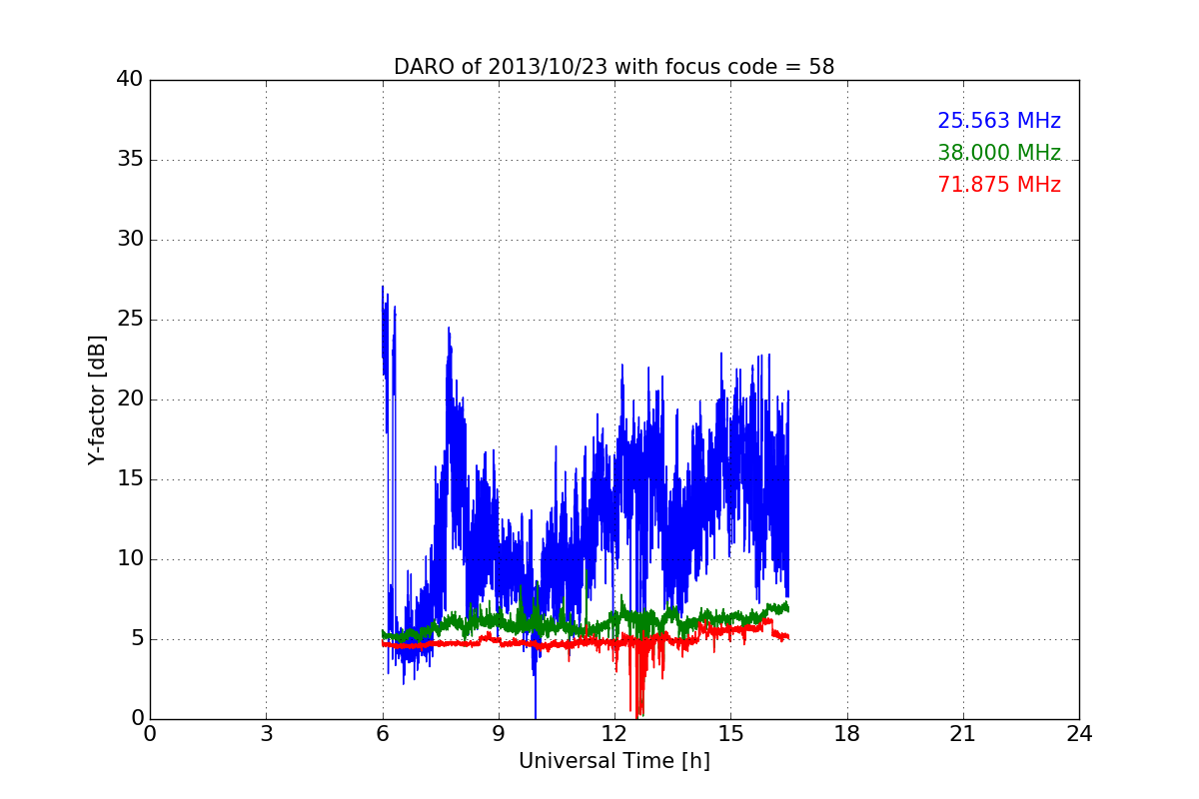
Task: Click x-axis tick label 12
Action: (x=614, y=734)
